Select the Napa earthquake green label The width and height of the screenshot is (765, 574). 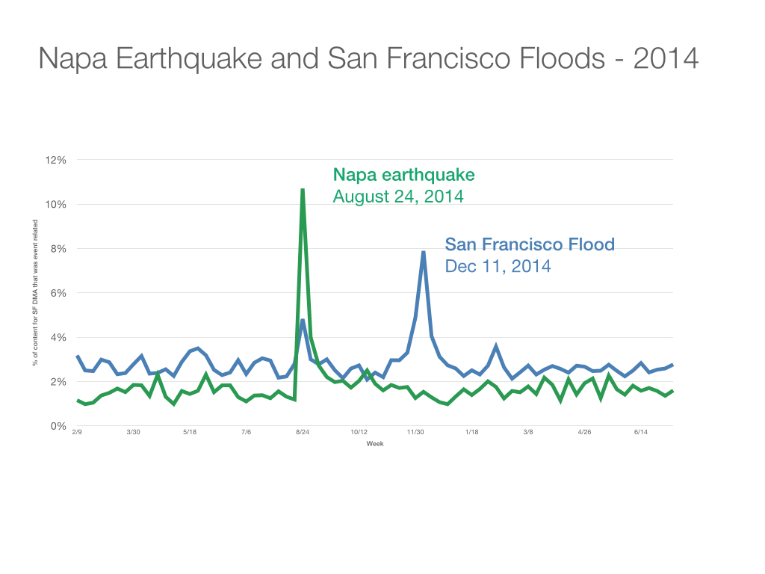tap(403, 175)
